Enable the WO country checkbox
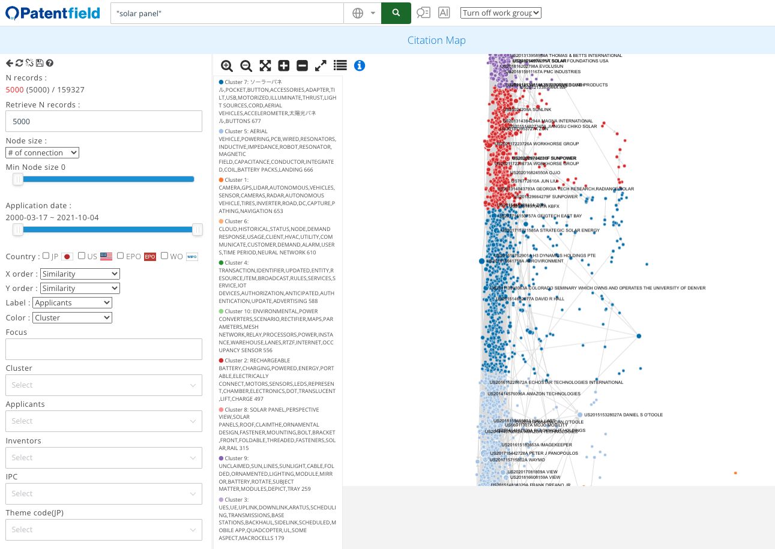775x549 pixels. click(x=164, y=256)
